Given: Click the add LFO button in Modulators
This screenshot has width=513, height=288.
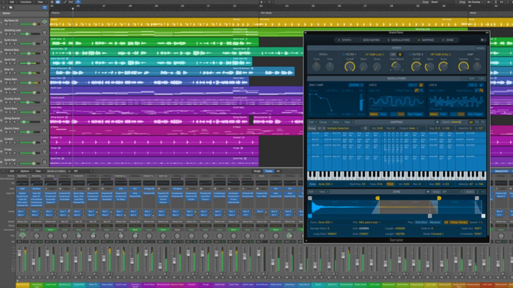Looking at the screenshot, I should click(x=481, y=78).
